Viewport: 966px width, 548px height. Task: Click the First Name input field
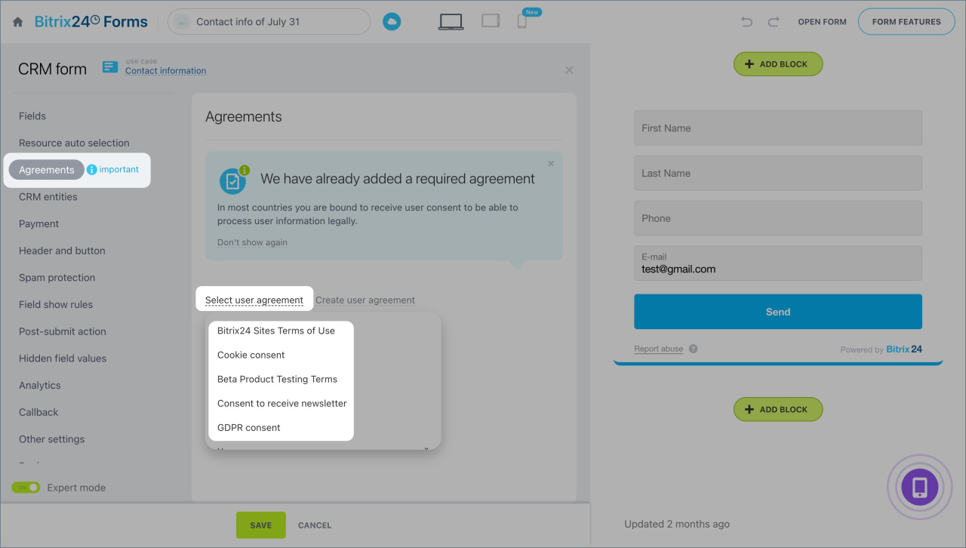777,128
